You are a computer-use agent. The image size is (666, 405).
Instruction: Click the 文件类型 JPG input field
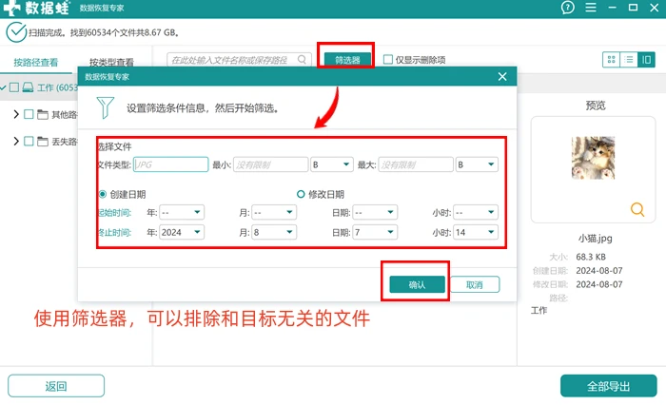point(170,164)
